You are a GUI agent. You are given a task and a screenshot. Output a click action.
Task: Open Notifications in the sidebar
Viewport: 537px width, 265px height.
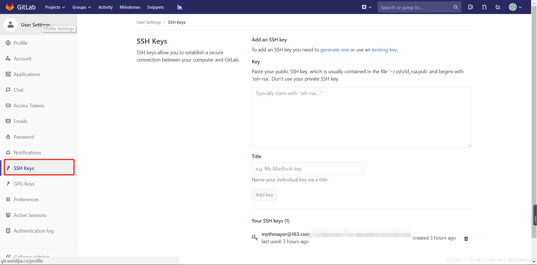pos(38,152)
